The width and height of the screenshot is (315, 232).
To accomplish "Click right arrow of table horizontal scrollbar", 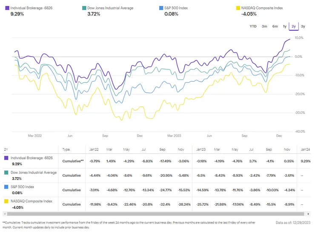I will tap(309, 214).
